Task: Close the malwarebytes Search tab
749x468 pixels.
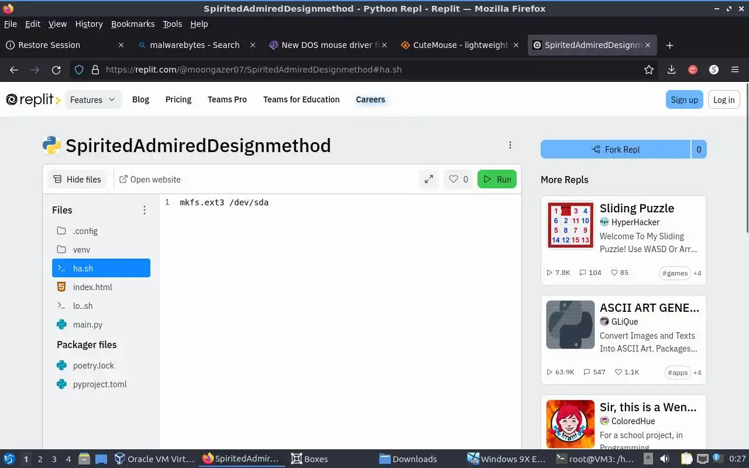Action: click(x=253, y=45)
